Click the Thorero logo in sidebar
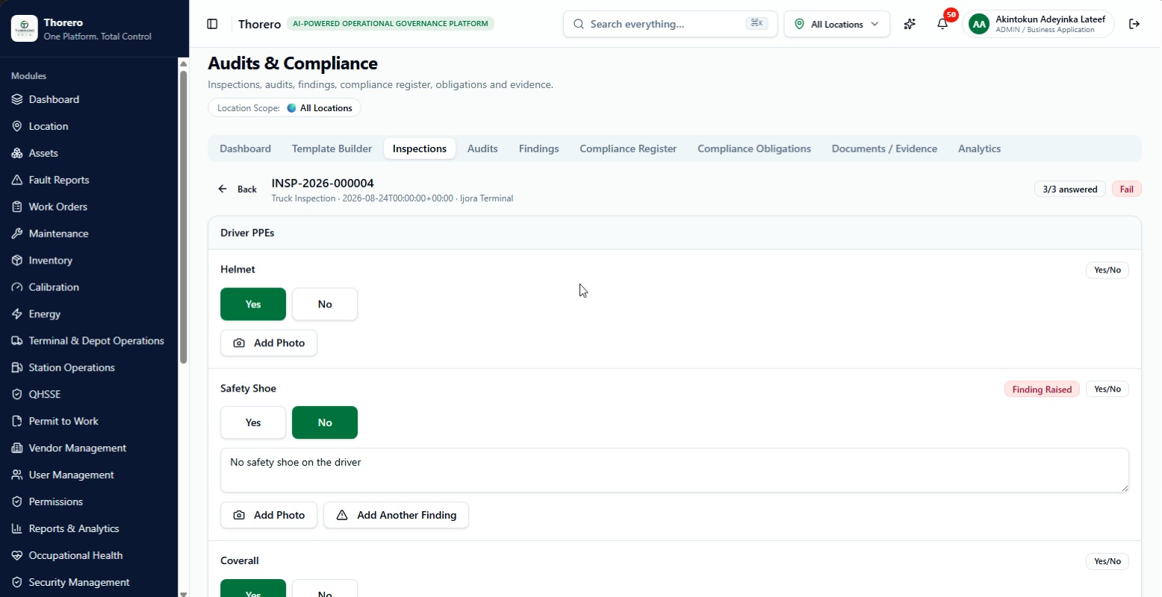The image size is (1162, 597). click(x=25, y=28)
